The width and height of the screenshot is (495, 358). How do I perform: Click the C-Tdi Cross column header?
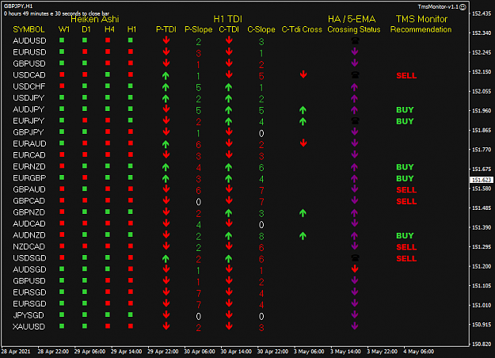click(x=302, y=29)
